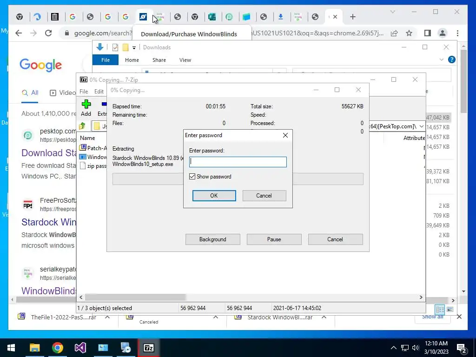Open the Windows Start menu
Screen dimensions: 476x357
point(11,348)
